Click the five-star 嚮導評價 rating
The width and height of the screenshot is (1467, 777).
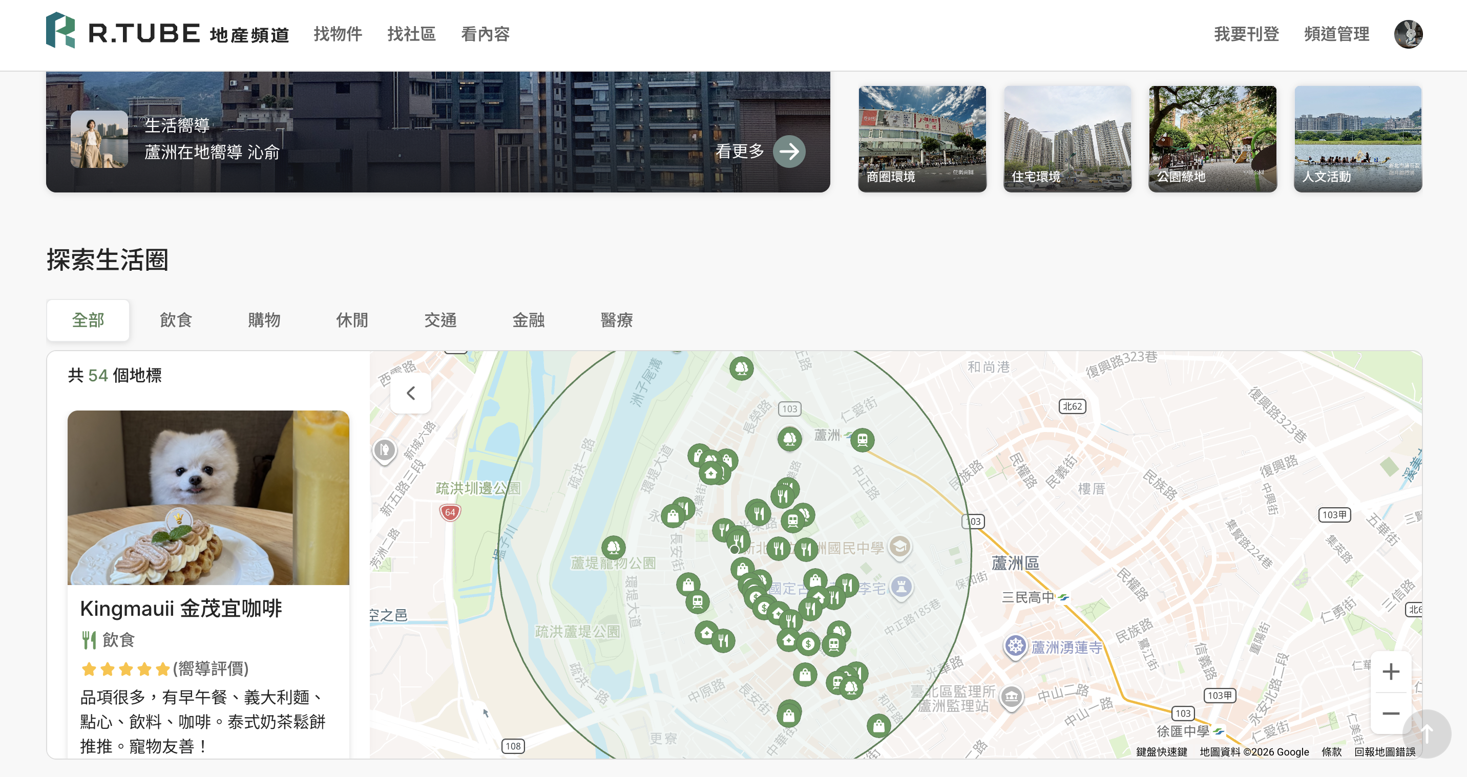(164, 668)
